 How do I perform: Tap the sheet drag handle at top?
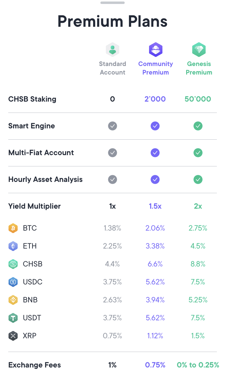point(113,3)
